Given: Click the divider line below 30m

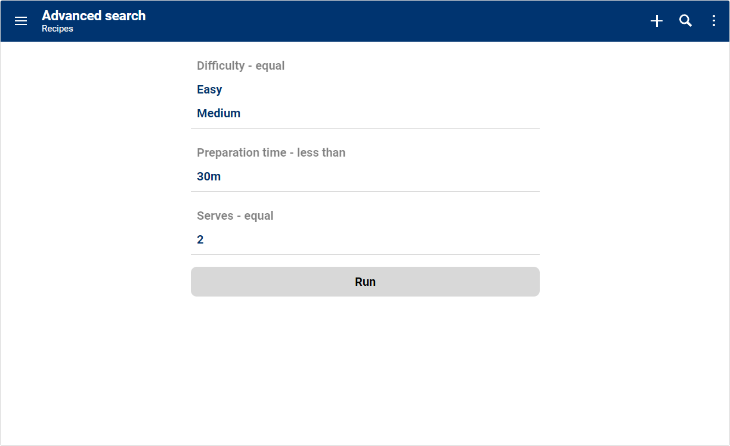Looking at the screenshot, I should click(365, 191).
